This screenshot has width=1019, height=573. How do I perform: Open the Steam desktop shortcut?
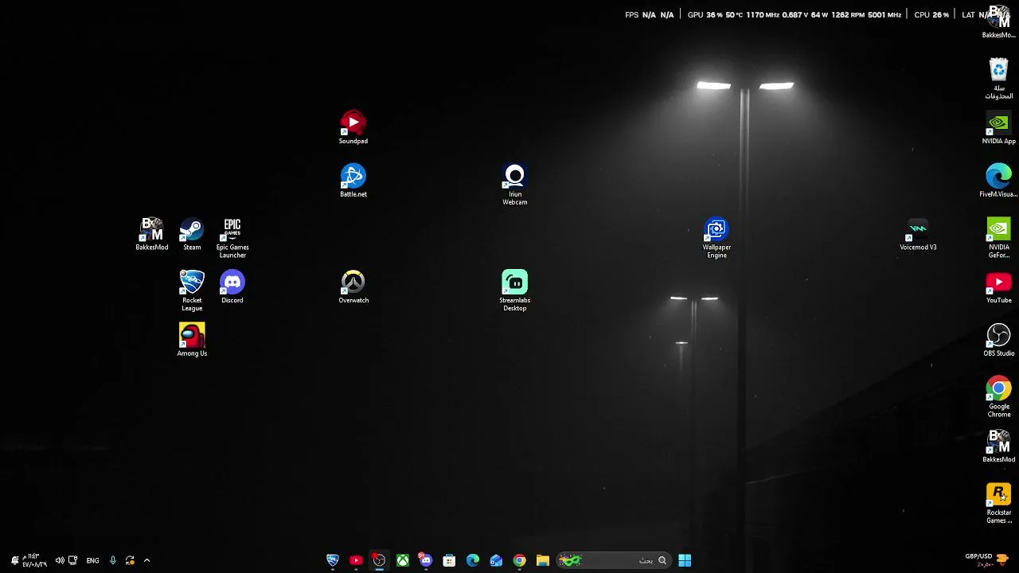point(192,234)
